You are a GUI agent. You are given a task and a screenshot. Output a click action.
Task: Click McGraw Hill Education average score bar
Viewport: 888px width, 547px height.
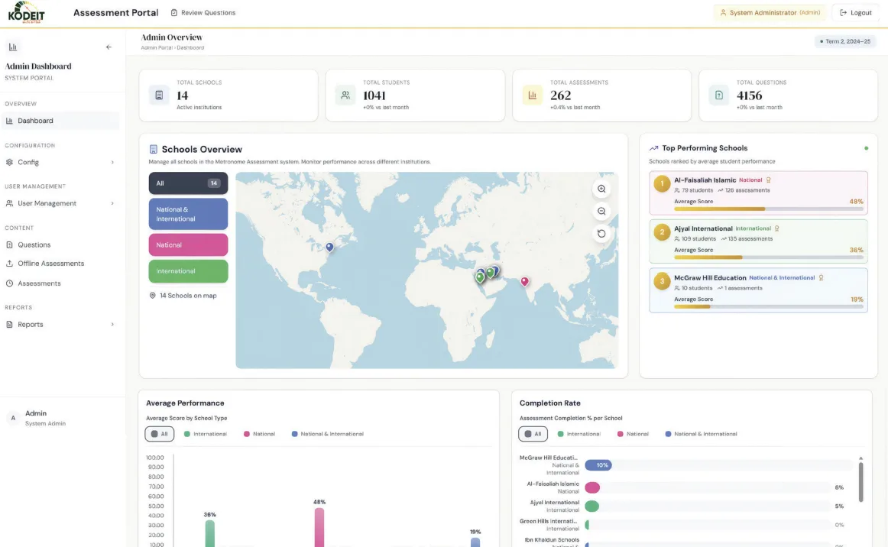(769, 307)
